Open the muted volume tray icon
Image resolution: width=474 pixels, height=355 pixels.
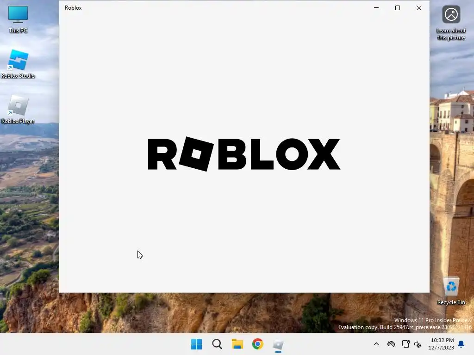click(x=418, y=344)
